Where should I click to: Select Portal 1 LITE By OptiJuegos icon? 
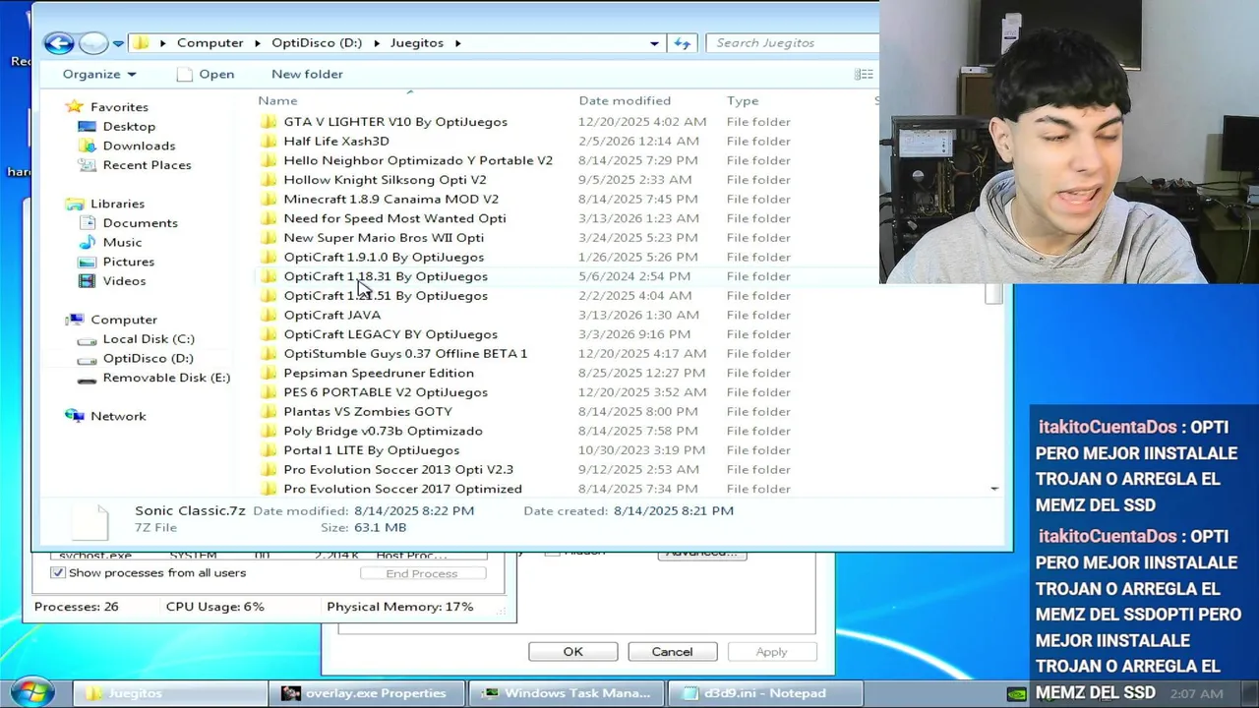point(269,450)
